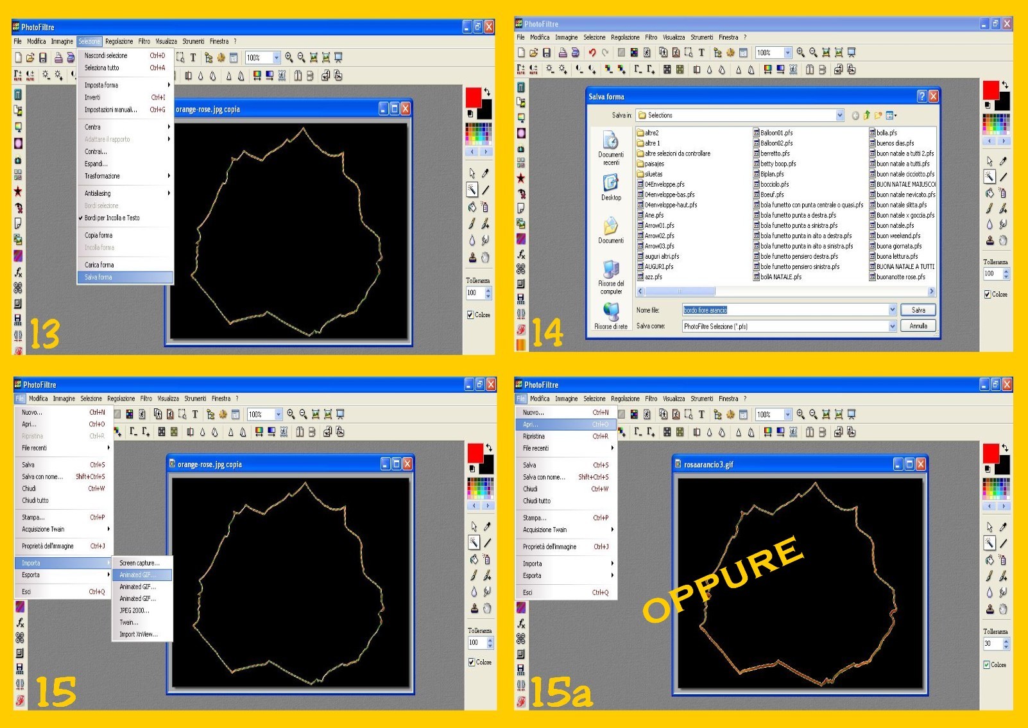Select the Magic Wand tool in screenshot 15a

click(x=989, y=543)
